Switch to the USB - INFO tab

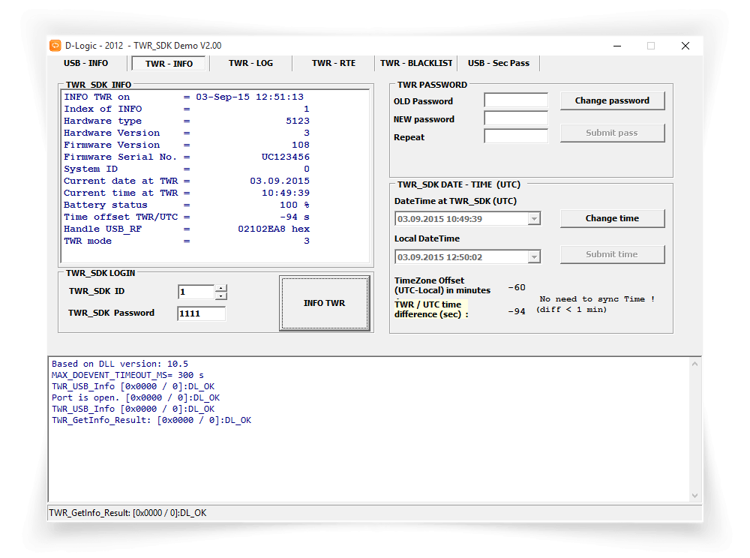86,63
